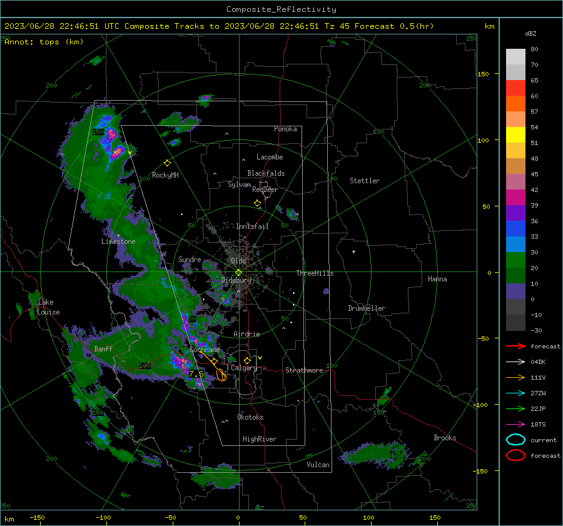
Task: Click the Banff label
Action: coord(103,348)
